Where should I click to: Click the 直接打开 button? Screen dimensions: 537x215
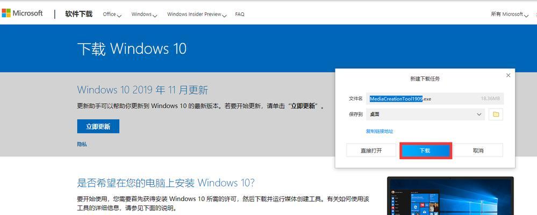pos(371,150)
